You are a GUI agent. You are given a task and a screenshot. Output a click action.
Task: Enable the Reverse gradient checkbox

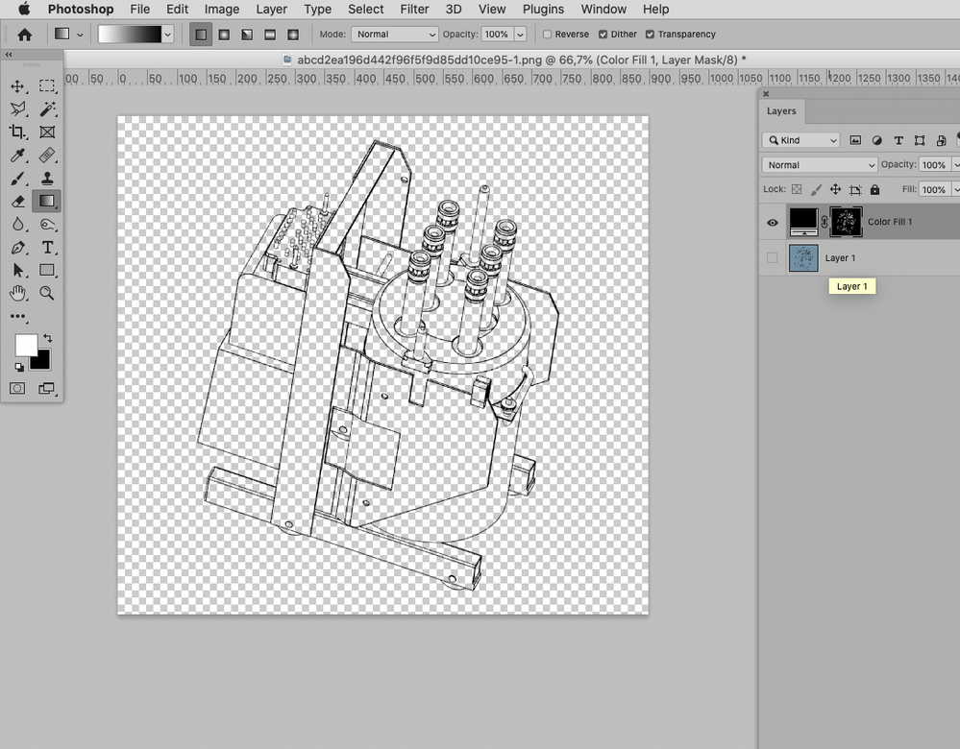pos(548,35)
